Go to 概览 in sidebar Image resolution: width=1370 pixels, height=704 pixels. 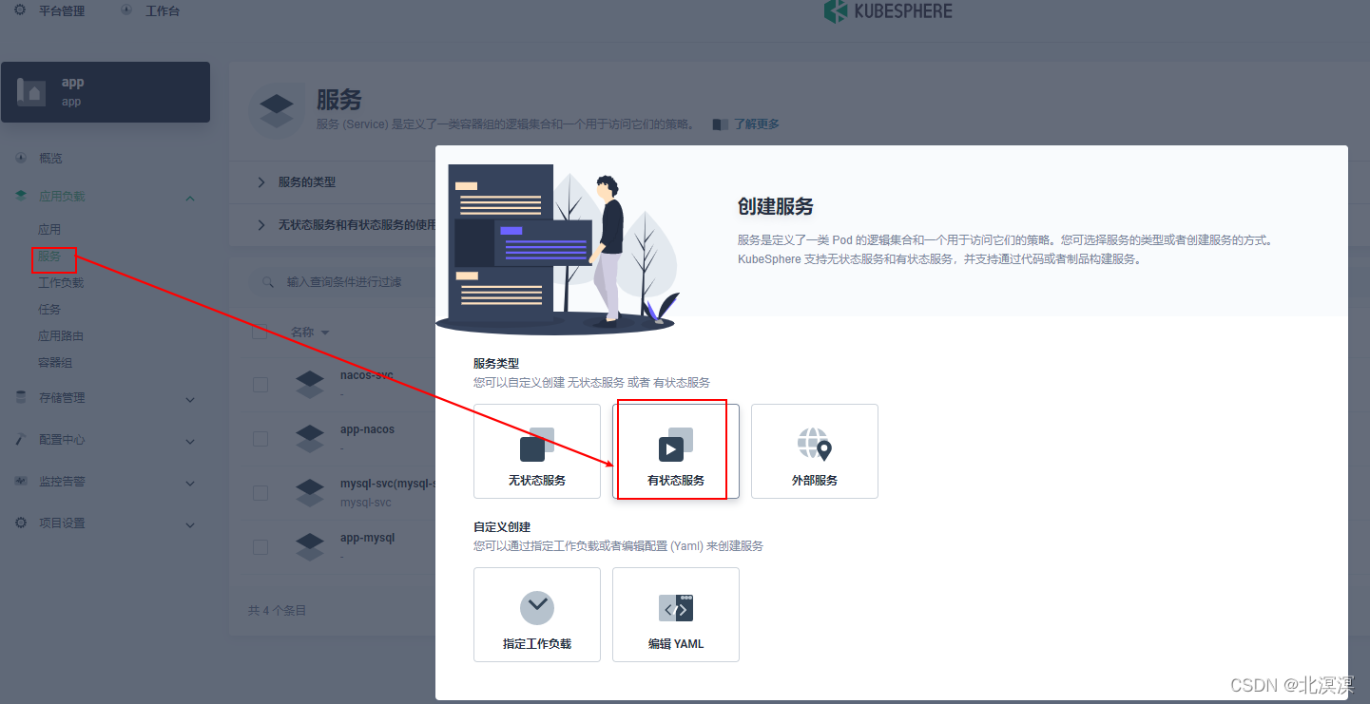click(50, 158)
